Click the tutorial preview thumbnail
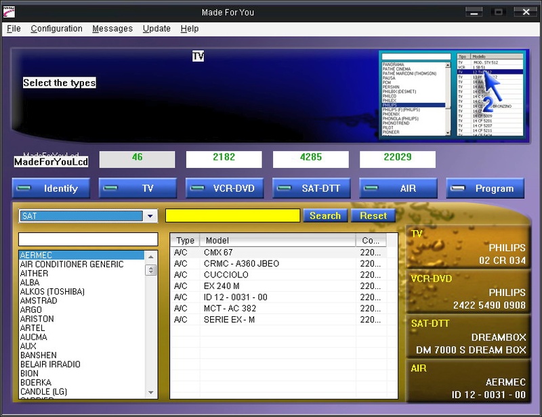Viewport: 542px width, 417px height. tap(452, 94)
